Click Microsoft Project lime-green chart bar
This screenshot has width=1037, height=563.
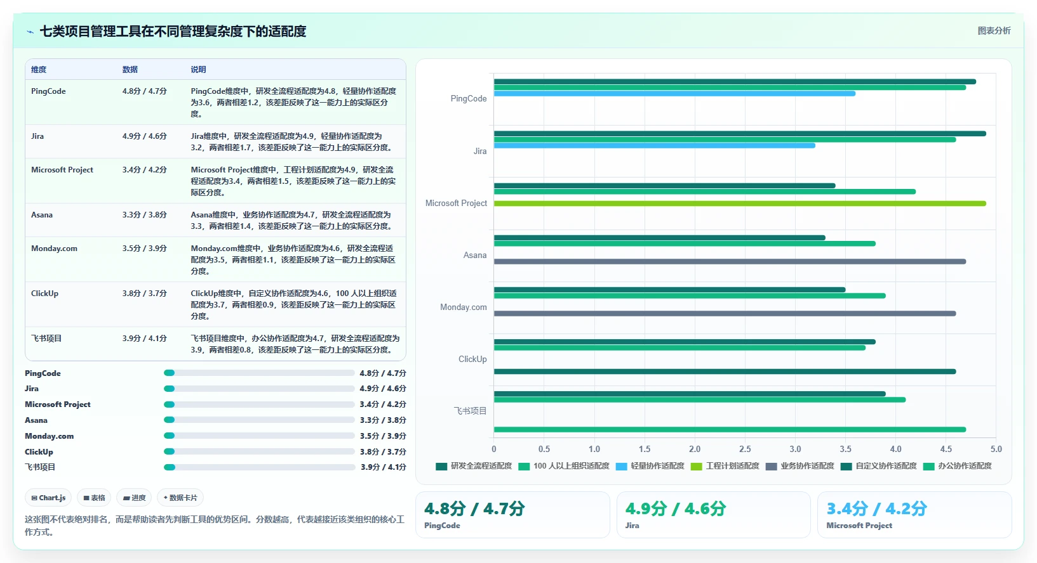click(740, 204)
